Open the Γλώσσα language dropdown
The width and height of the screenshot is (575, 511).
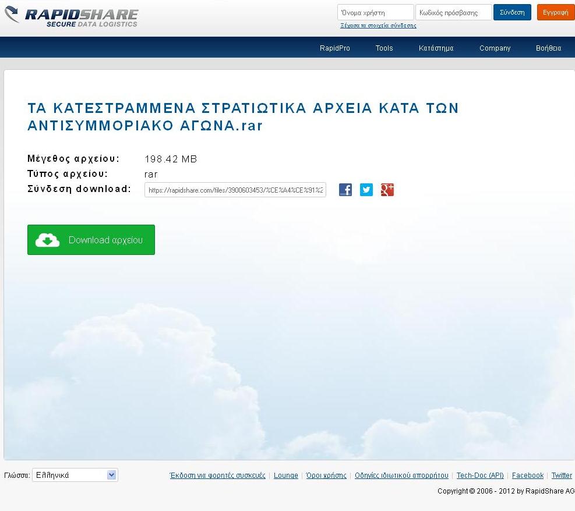click(x=75, y=475)
